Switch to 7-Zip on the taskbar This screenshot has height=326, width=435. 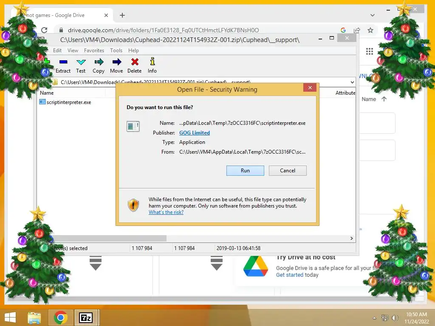(x=86, y=318)
